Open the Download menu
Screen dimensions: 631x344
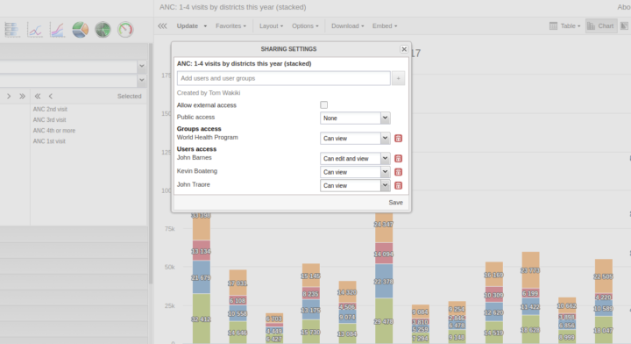(347, 25)
